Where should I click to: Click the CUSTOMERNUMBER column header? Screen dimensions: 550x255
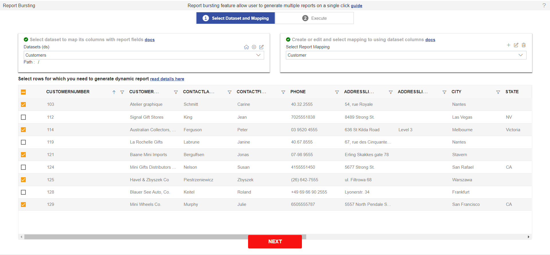(x=68, y=92)
